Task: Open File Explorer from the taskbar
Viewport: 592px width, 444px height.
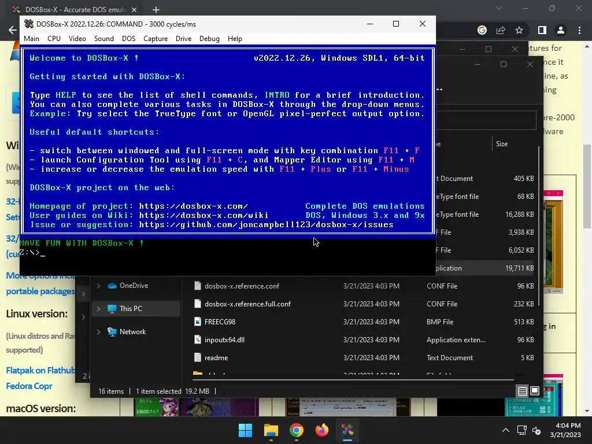Action: click(x=271, y=430)
